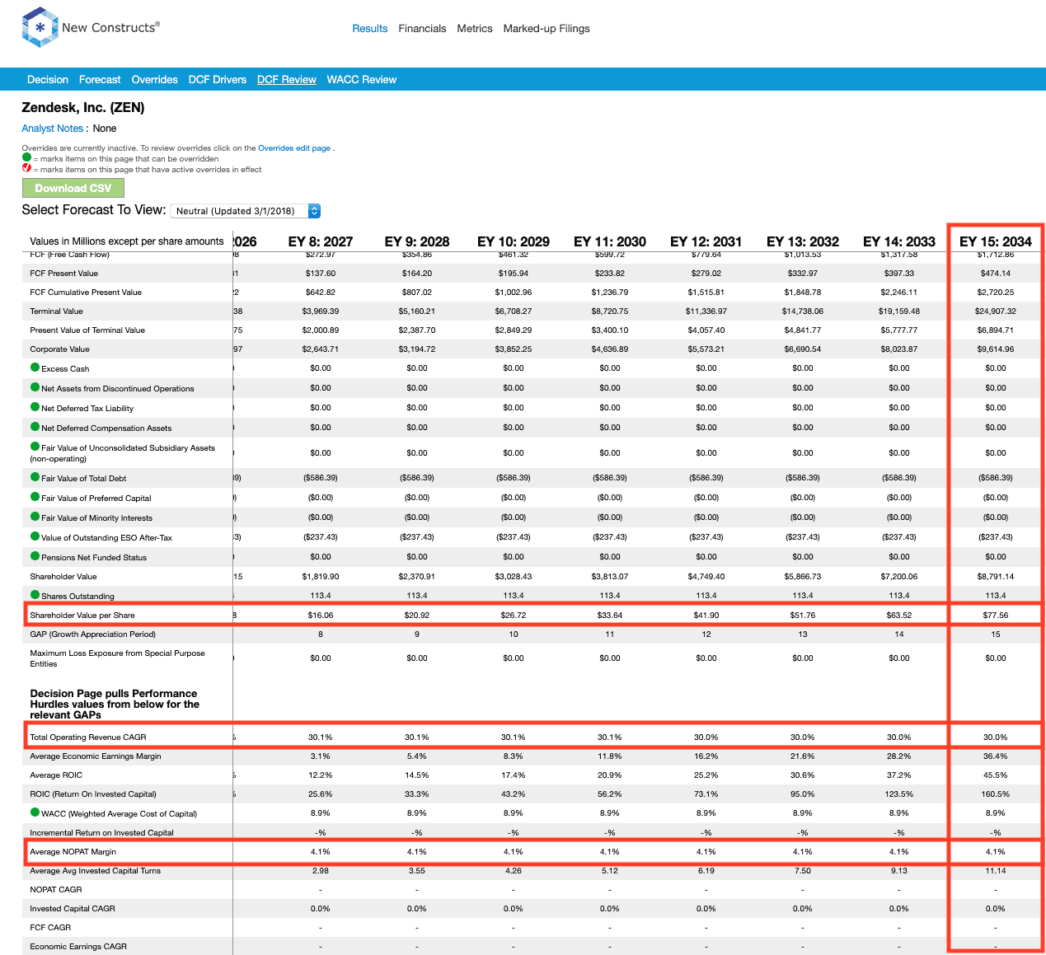Click the Average ROIC row label
This screenshot has width=1046, height=955.
click(56, 775)
